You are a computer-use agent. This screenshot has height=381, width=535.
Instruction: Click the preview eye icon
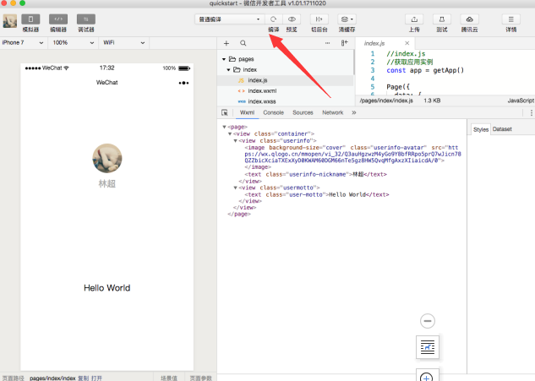(292, 18)
